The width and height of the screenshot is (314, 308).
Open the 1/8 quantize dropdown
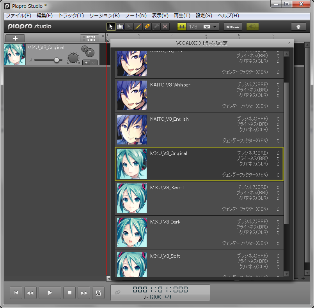point(215,27)
